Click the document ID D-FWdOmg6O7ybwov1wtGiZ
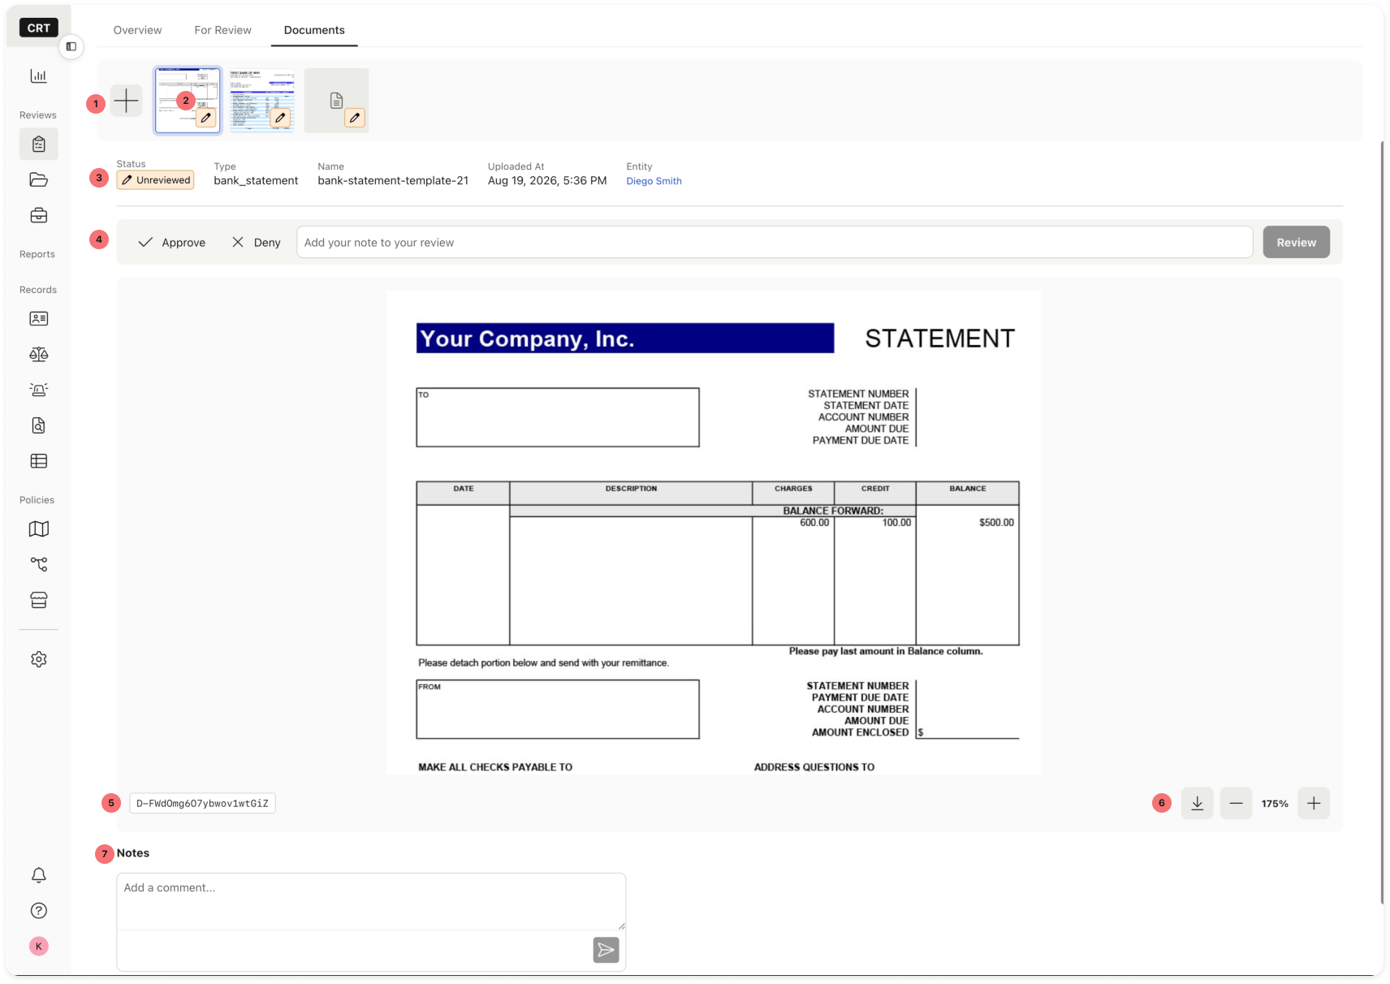Viewport: 1390px width, 984px height. coord(202,804)
